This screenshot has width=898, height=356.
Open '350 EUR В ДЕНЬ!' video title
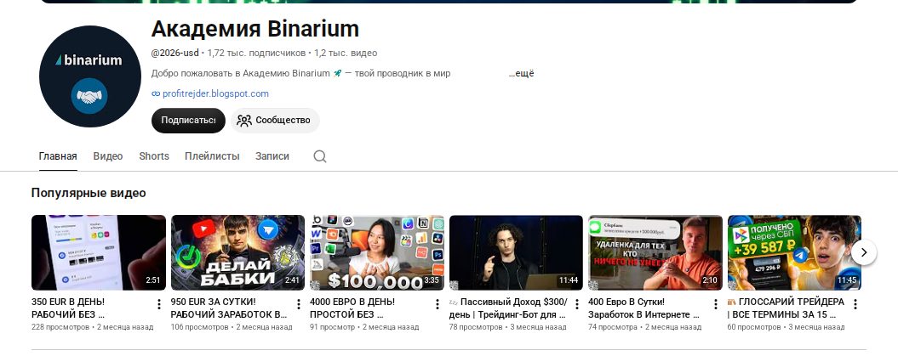point(69,308)
